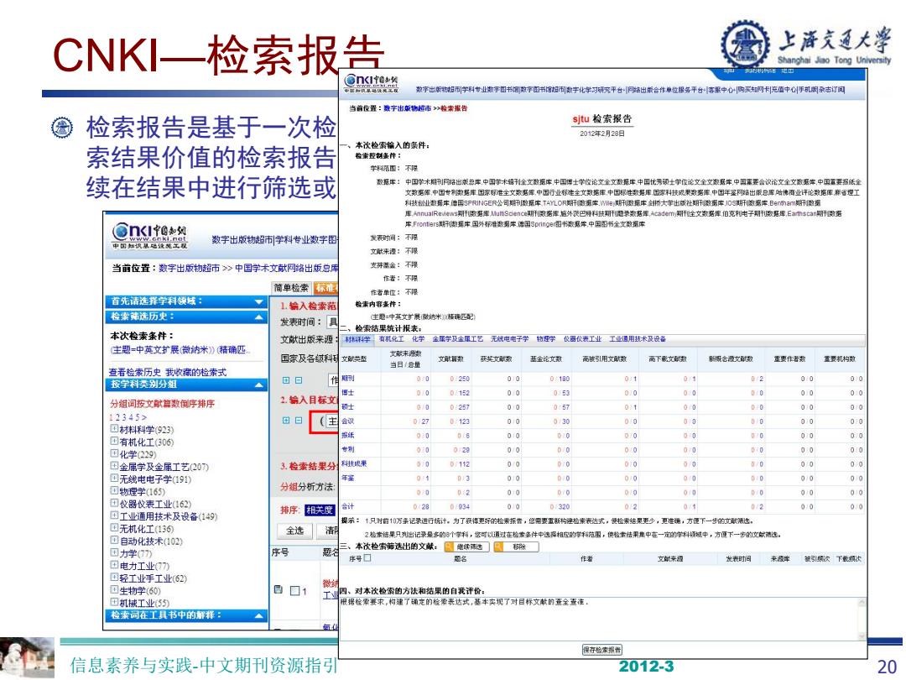This screenshot has height=680, width=906.
Task: Switch to the 物理学 statistics tab
Action: pos(546,339)
